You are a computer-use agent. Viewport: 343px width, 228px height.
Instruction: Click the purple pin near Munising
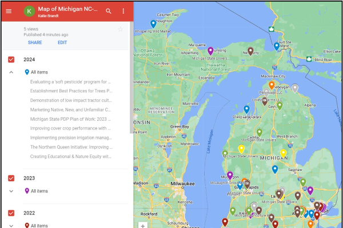pyautogui.click(x=210, y=51)
